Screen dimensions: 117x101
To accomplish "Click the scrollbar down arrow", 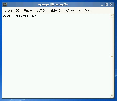I will [112, 96].
